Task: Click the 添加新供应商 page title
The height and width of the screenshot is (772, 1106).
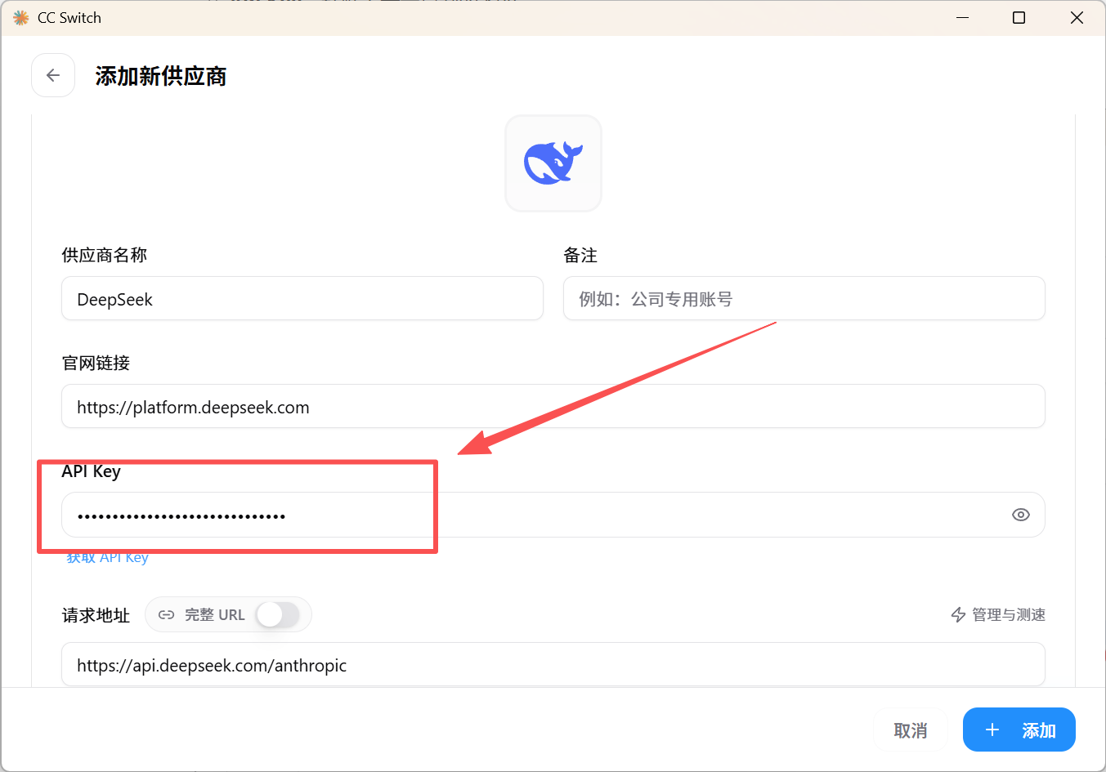Action: coord(161,76)
